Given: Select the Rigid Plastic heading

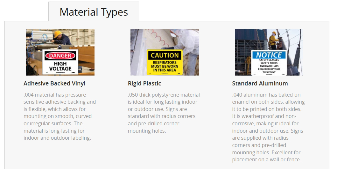Looking at the screenshot, I should click(x=144, y=83).
